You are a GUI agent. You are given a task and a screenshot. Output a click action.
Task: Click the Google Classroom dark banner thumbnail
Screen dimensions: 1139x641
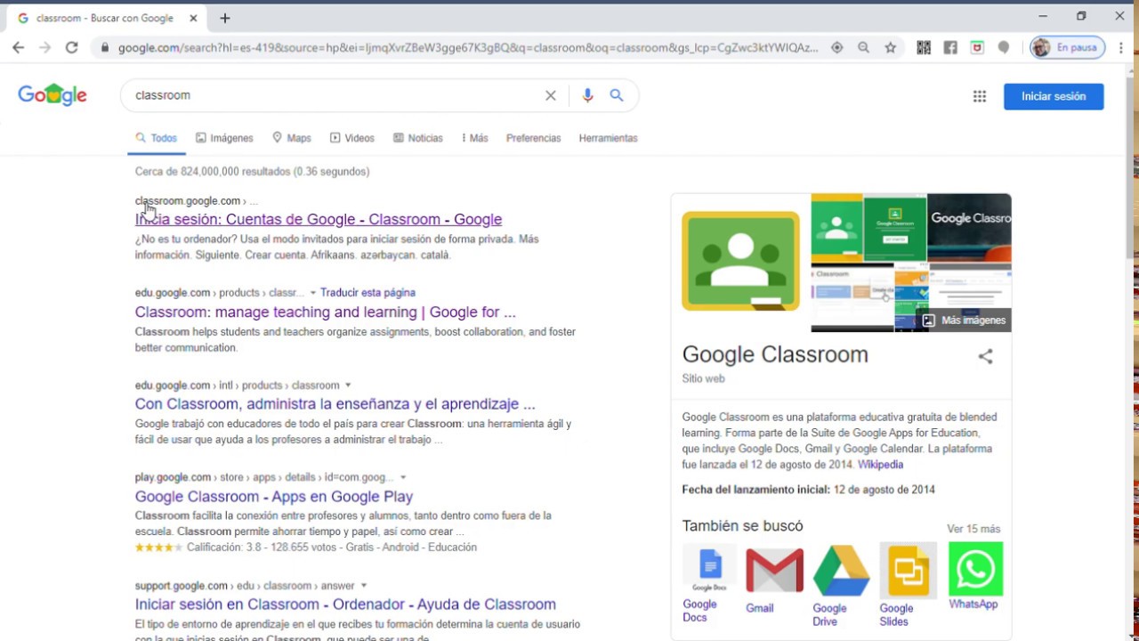pos(969,227)
